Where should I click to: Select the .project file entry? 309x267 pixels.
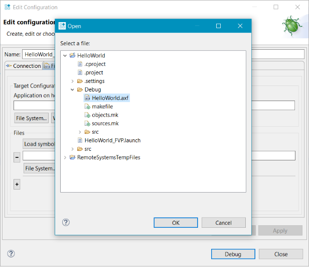pyautogui.click(x=94, y=72)
